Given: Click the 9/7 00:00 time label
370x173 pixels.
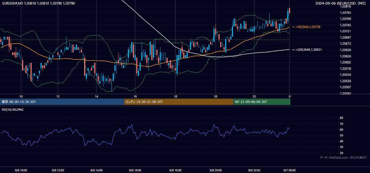Looking at the screenshot, I should tap(289, 170).
